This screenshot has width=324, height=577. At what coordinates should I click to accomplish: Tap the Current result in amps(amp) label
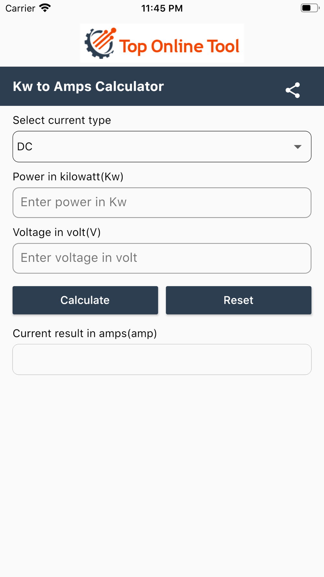85,333
